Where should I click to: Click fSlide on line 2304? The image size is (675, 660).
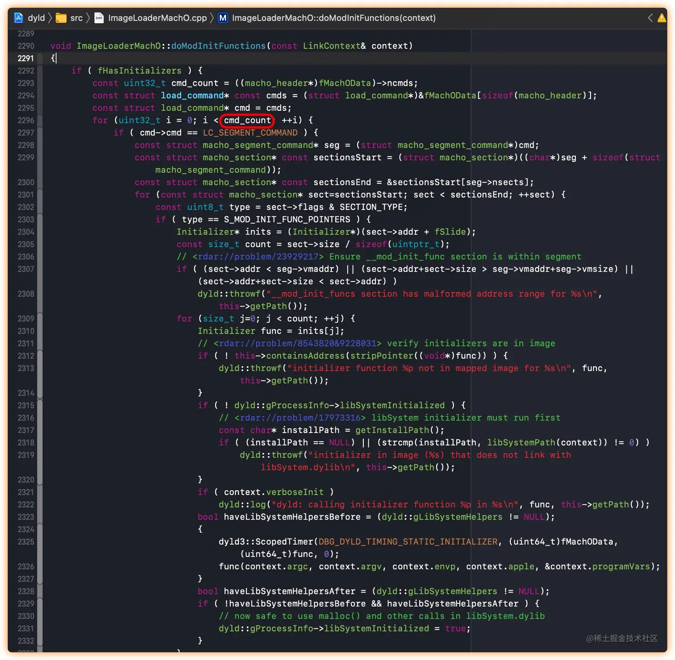point(450,232)
